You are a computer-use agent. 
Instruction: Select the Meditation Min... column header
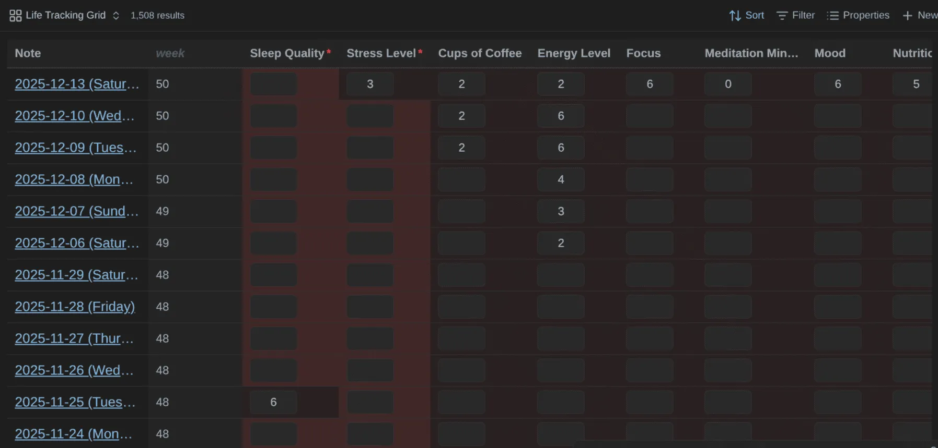(751, 53)
